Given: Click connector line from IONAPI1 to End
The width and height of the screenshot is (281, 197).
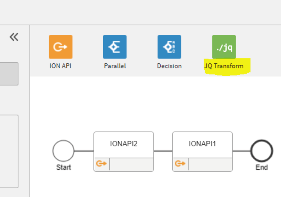Looking at the screenshot, I should [x=241, y=151].
